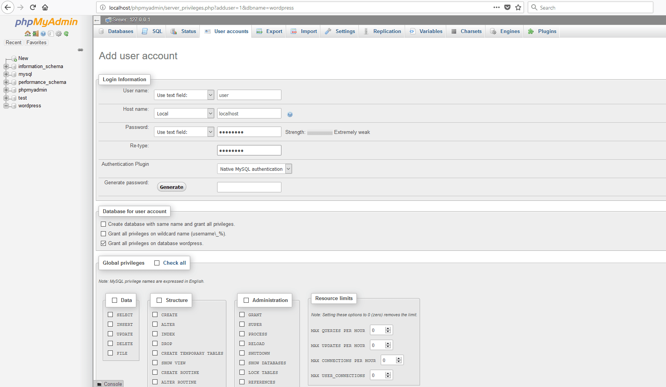Open the Status tab
Image resolution: width=666 pixels, height=387 pixels.
click(183, 32)
